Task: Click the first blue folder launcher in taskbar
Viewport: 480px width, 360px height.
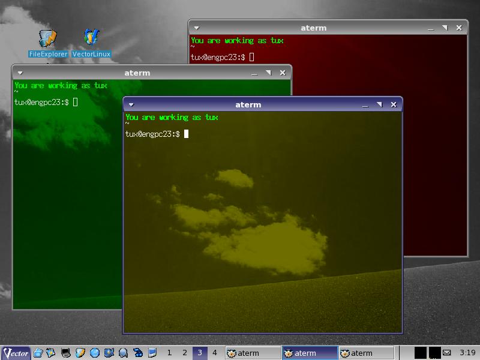Action: coord(38,353)
